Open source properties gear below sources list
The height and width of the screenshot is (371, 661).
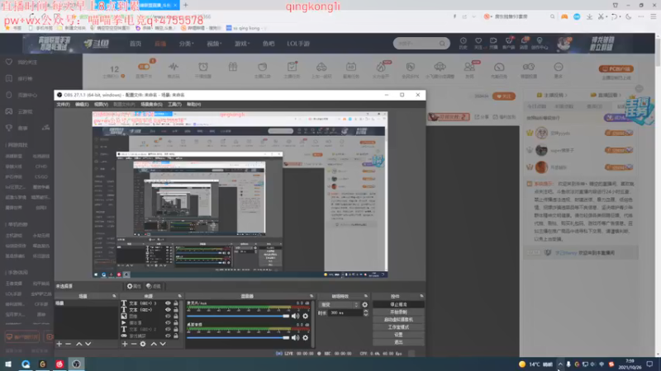coord(143,344)
